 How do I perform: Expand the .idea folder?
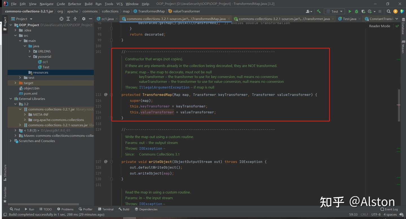(x=16, y=30)
